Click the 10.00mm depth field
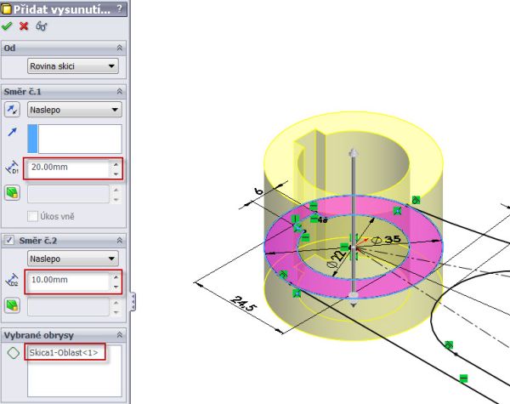Viewport: 510px width, 404px height. point(66,280)
